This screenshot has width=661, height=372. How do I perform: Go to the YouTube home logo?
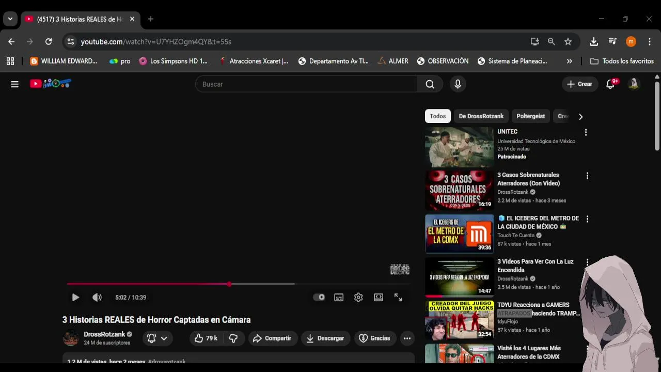(x=50, y=84)
